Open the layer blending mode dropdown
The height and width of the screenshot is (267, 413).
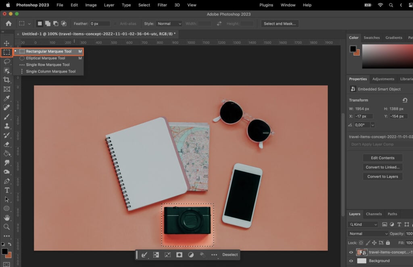click(x=367, y=234)
